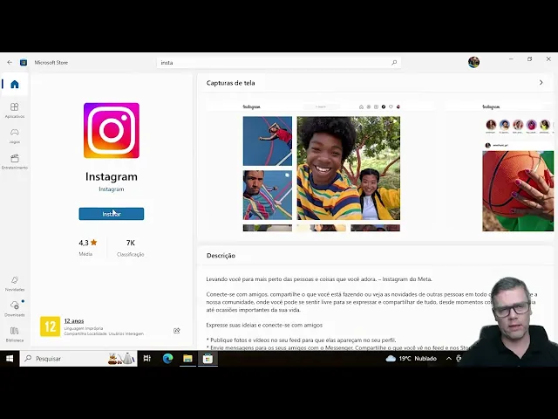Open the Windows Start menu
This screenshot has width=558, height=419.
click(x=10, y=359)
